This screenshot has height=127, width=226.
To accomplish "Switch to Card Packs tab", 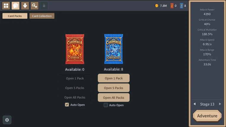I will tap(15, 16).
